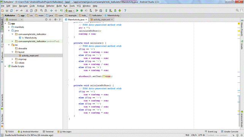This screenshot has width=244, height=137.
Task: Click the Help question mark icon
Action: pyautogui.click(x=125, y=11)
